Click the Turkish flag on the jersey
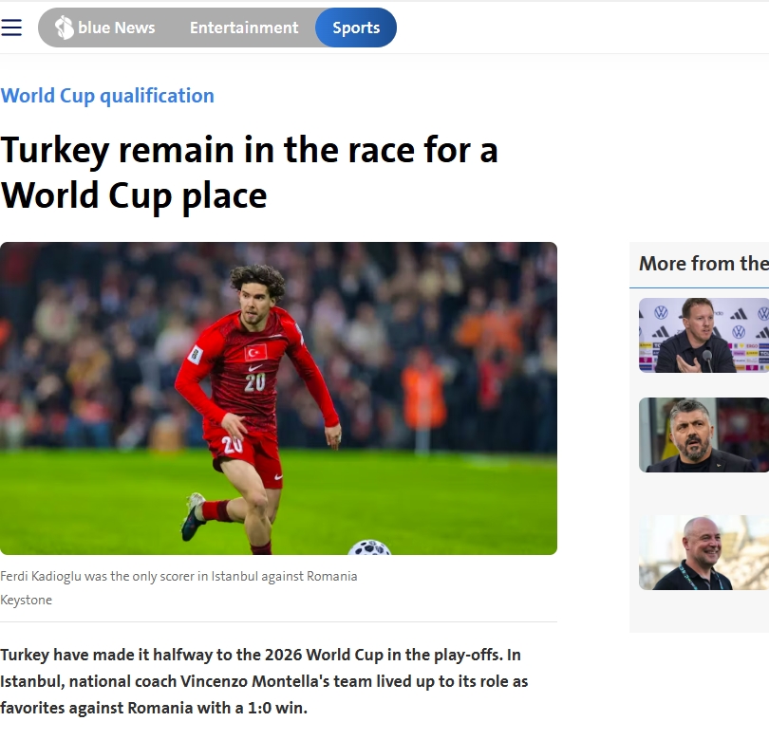 255,352
